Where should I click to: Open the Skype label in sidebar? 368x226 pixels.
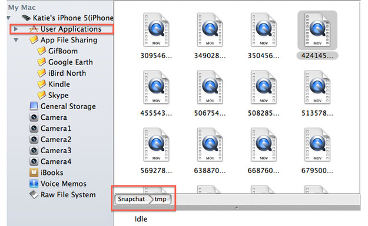(58, 95)
